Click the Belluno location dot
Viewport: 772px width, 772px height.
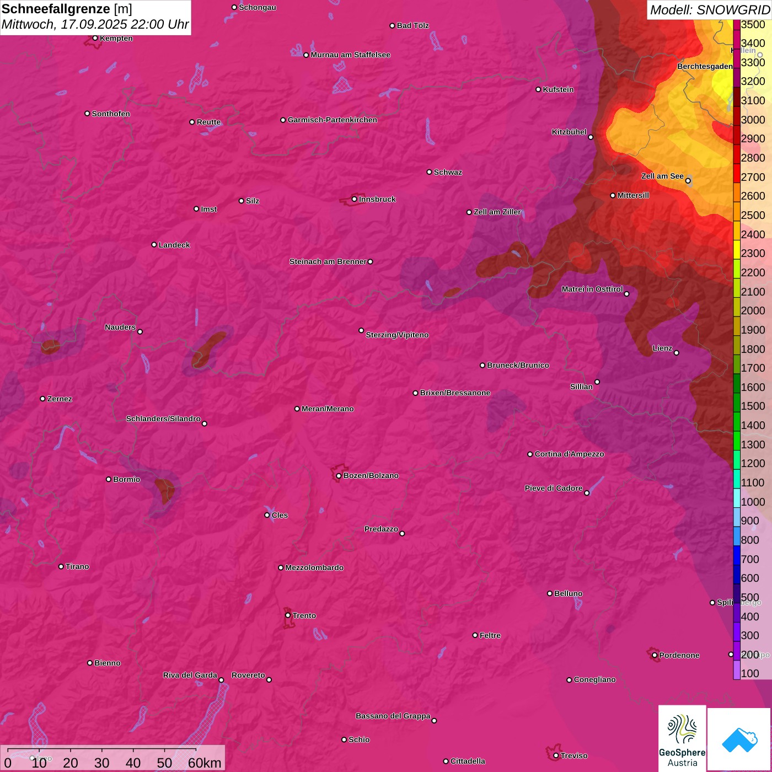[549, 593]
